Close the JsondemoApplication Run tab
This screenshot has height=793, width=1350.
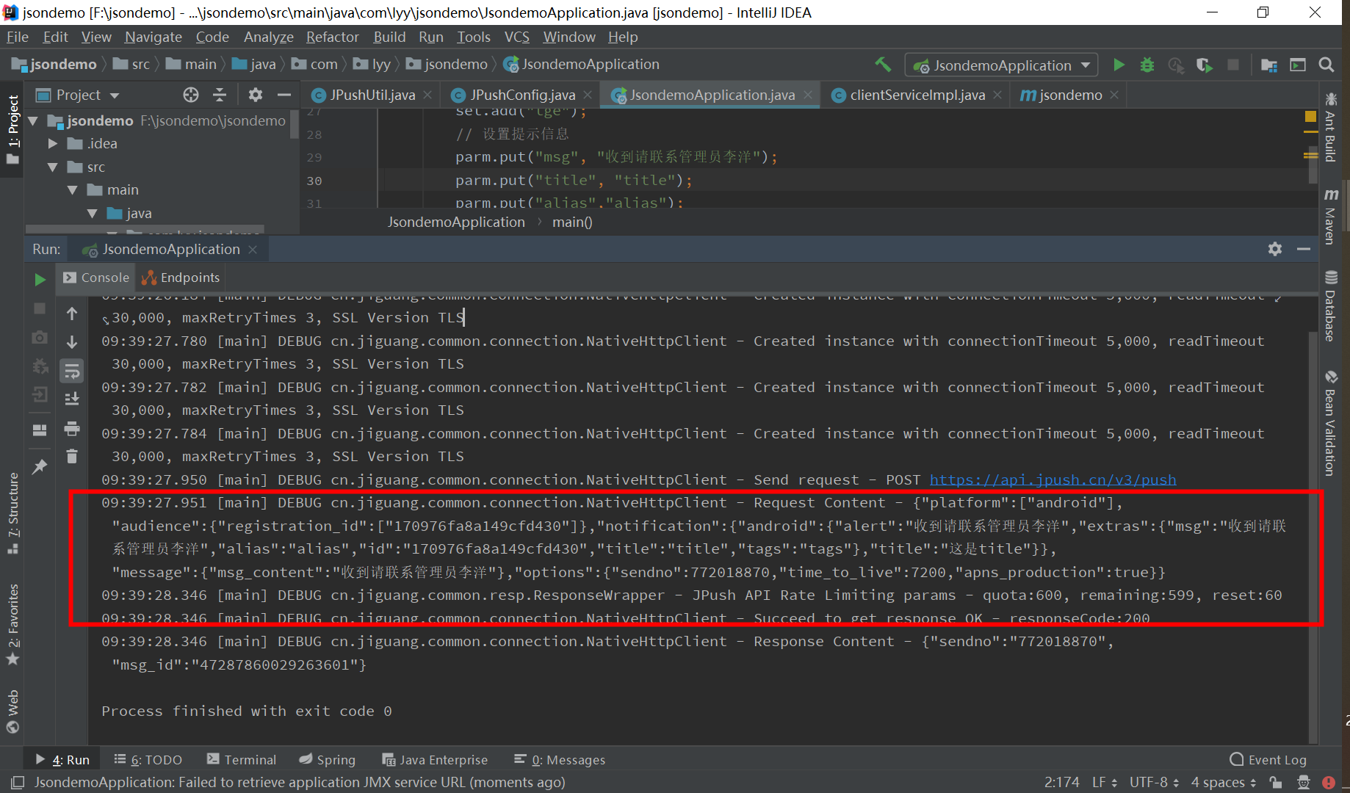click(x=253, y=250)
